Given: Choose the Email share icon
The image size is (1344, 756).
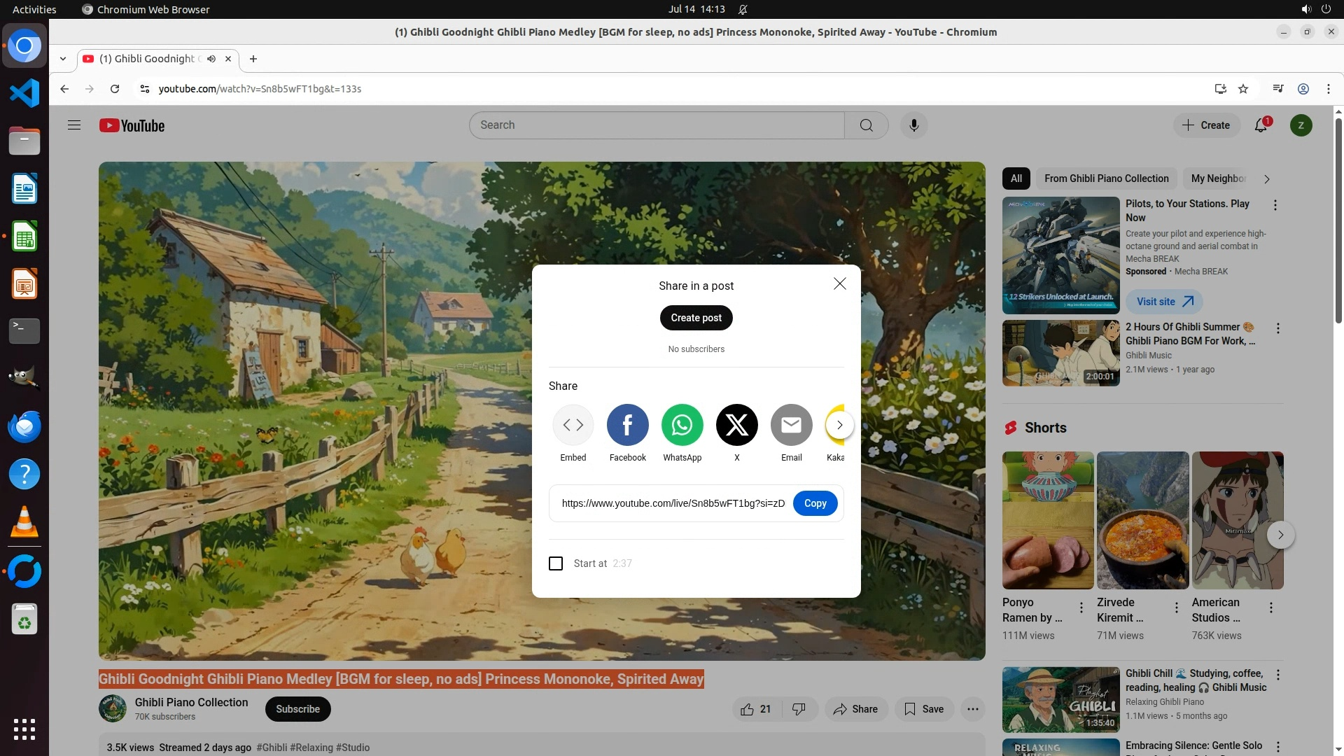Looking at the screenshot, I should [x=791, y=425].
